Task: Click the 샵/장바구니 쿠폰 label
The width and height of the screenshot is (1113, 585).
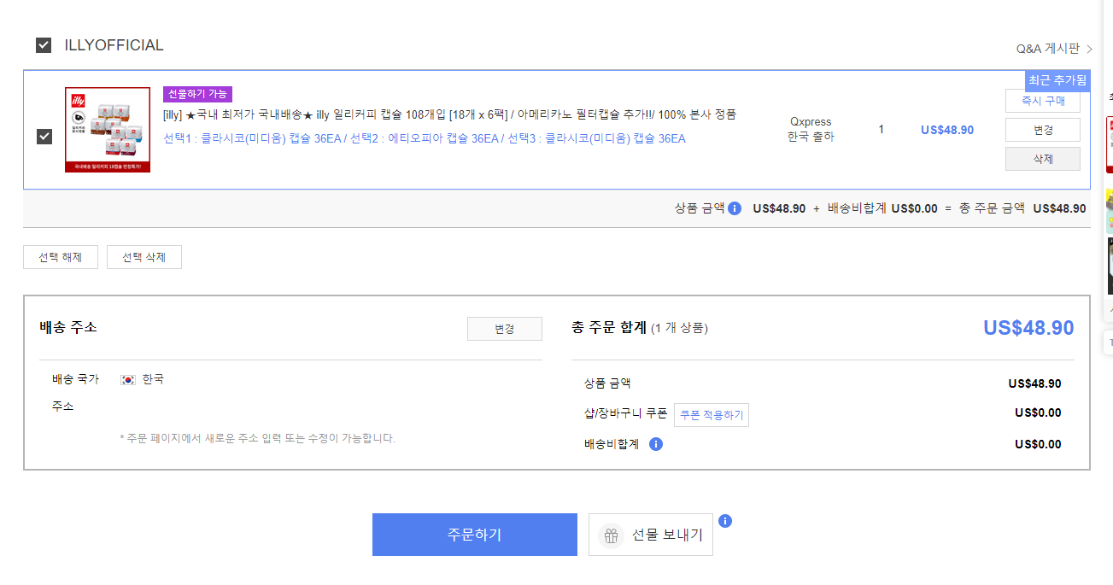Action: pyautogui.click(x=625, y=413)
